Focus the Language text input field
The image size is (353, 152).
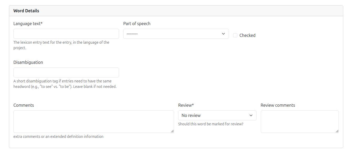coord(66,34)
